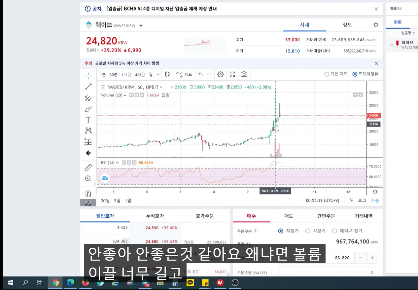Open the long/short position prediction tool
The height and width of the screenshot is (290, 418).
88,142
